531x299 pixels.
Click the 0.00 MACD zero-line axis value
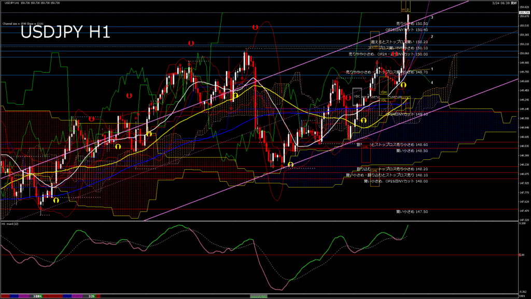[x=522, y=255]
